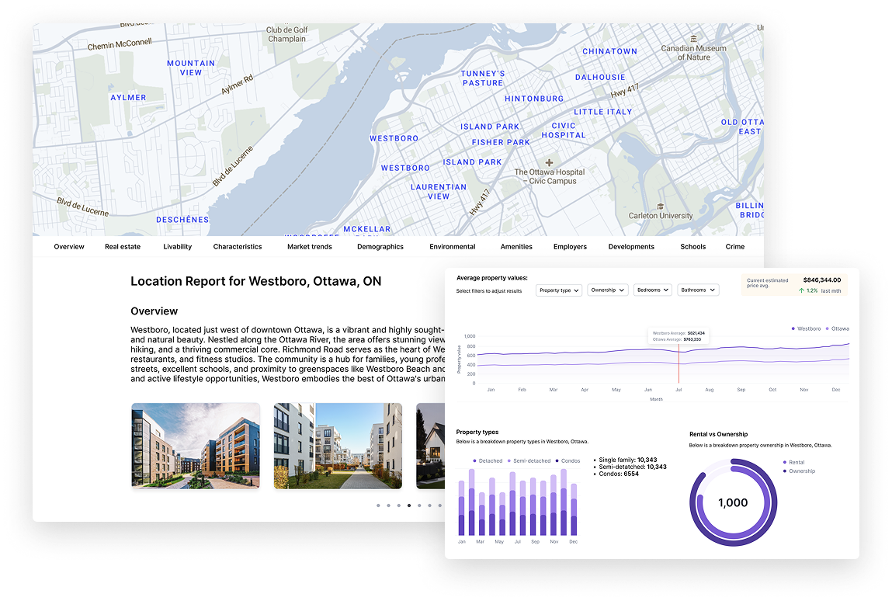Open the Demographics tab

point(380,246)
